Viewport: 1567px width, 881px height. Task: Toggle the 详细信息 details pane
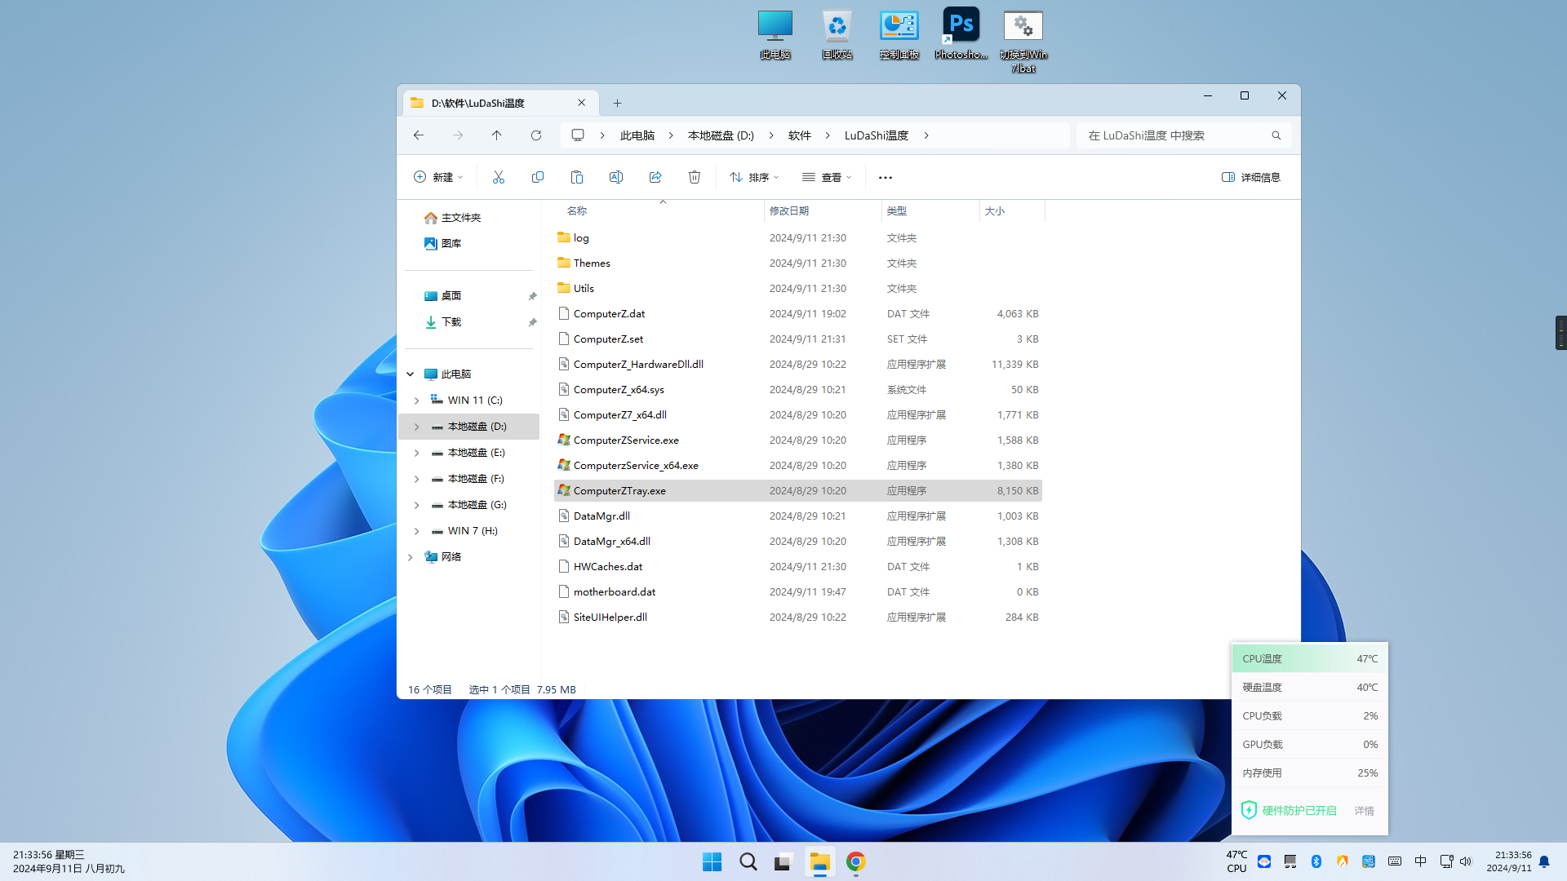1250,177
